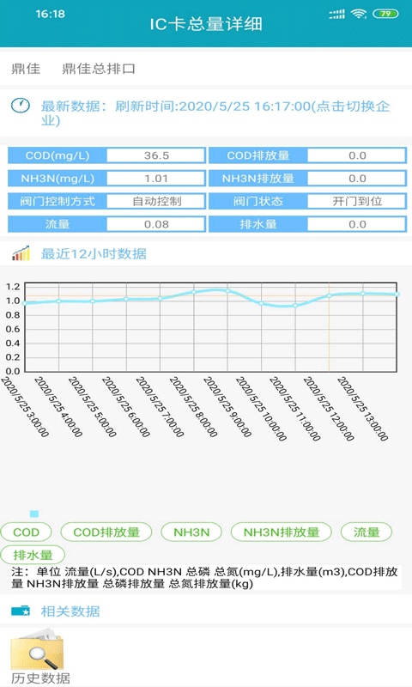Tap the clock icon beside latest data
Screen dimensions: 412x687
tap(21, 106)
